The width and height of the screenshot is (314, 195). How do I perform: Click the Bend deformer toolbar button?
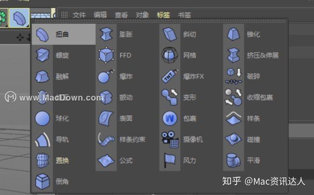pyautogui.click(x=20, y=18)
